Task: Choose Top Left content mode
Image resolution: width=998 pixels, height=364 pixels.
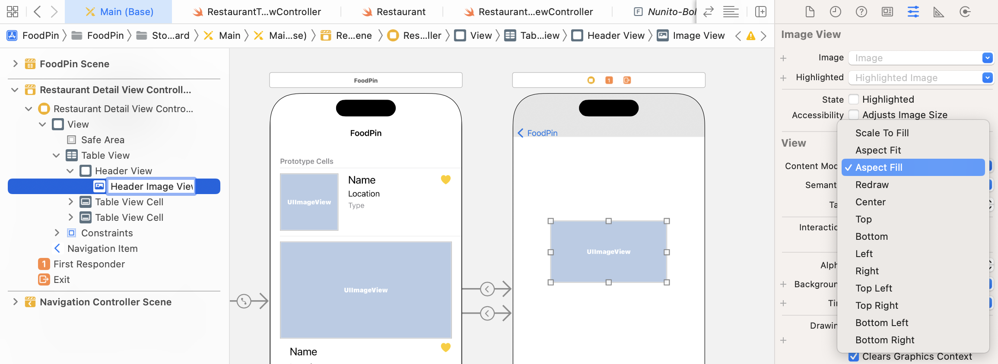Action: (x=913, y=288)
